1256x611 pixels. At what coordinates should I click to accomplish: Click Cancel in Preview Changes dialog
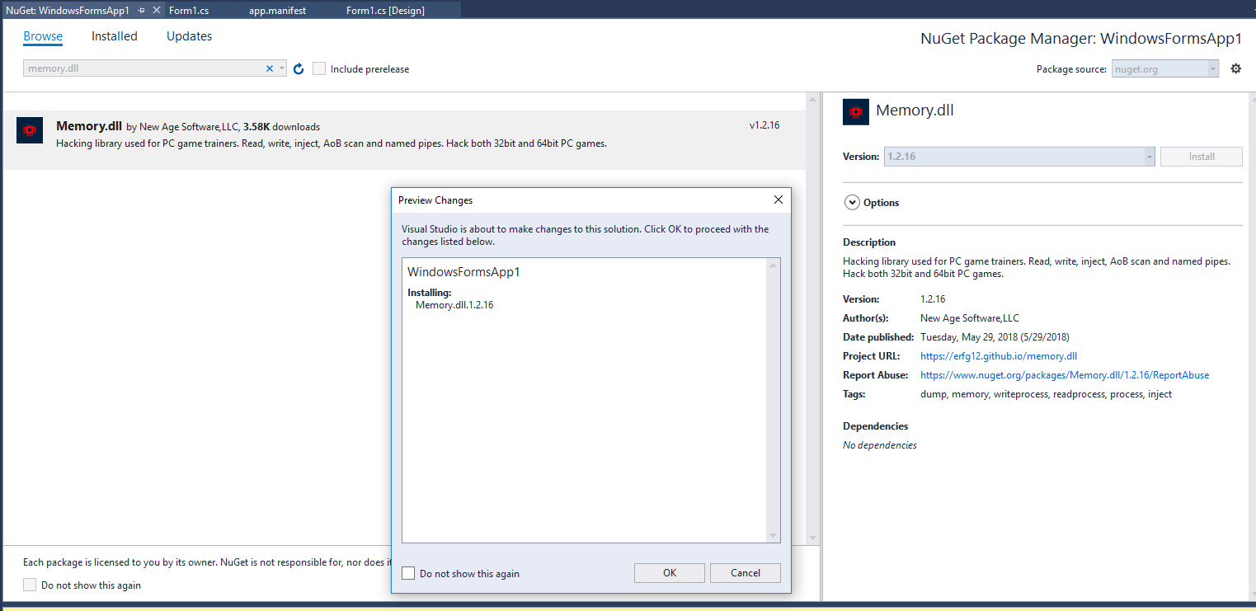point(746,573)
